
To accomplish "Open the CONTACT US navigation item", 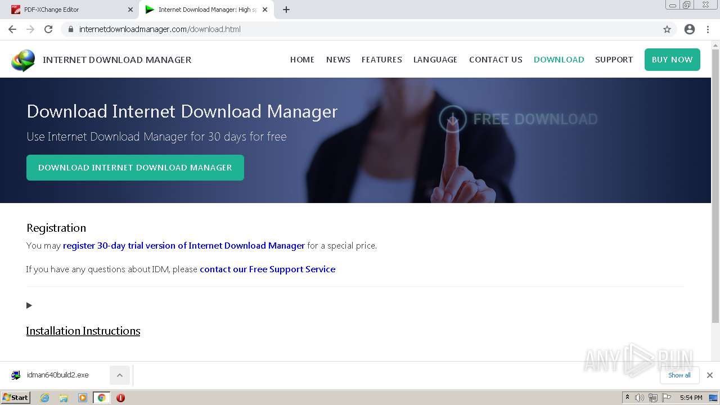I will pyautogui.click(x=496, y=60).
